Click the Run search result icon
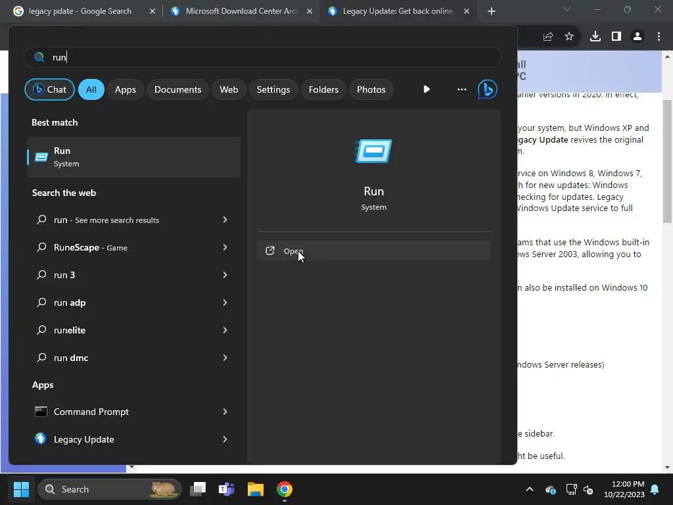 click(x=41, y=157)
